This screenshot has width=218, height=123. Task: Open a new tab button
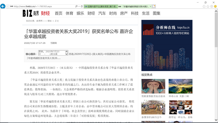click(154, 6)
